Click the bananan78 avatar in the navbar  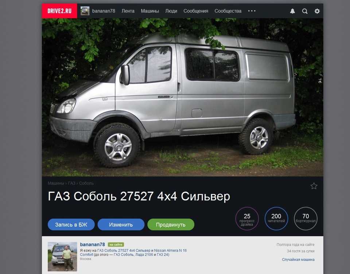coord(85,11)
